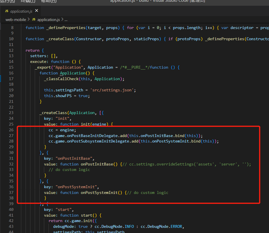269x233 pixels.
Task: Select the application.js editor tab
Action: (x=21, y=11)
